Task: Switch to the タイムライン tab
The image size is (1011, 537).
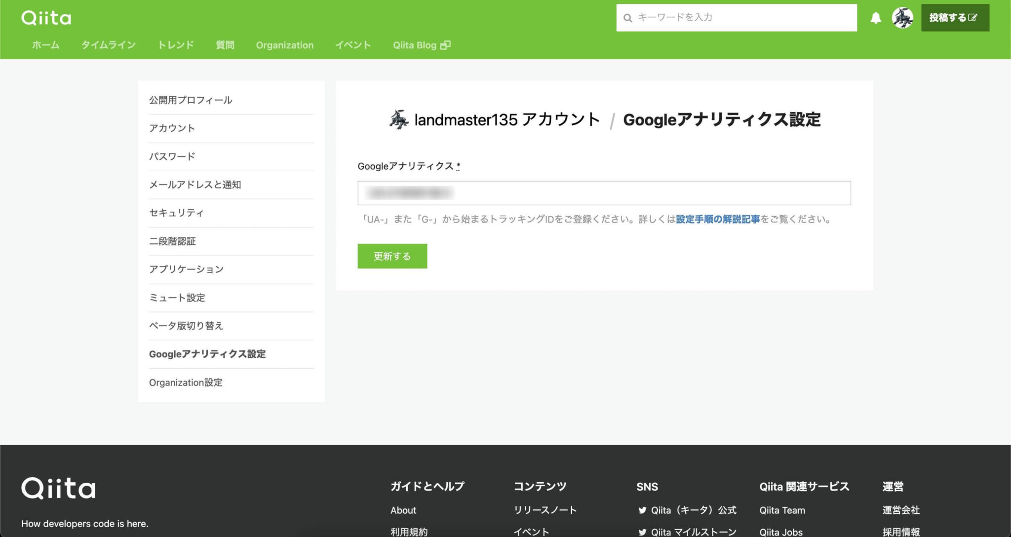Action: pyautogui.click(x=109, y=44)
